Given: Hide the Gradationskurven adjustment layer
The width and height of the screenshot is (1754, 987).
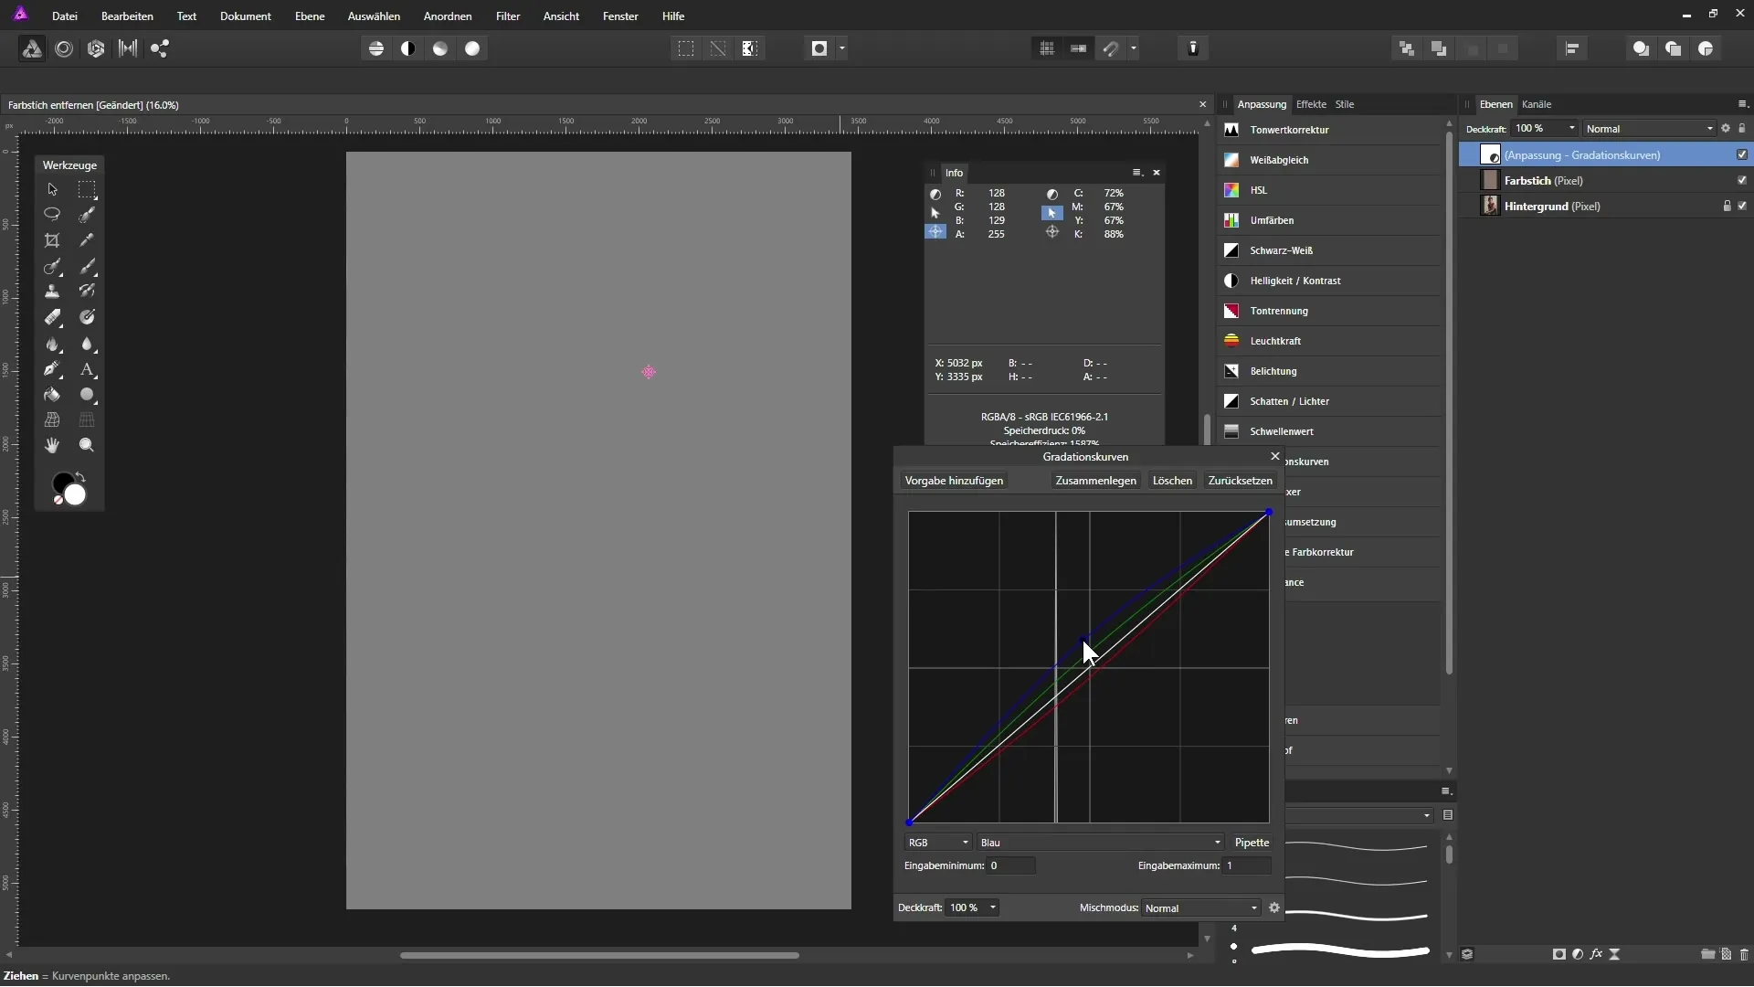Looking at the screenshot, I should click(x=1742, y=154).
